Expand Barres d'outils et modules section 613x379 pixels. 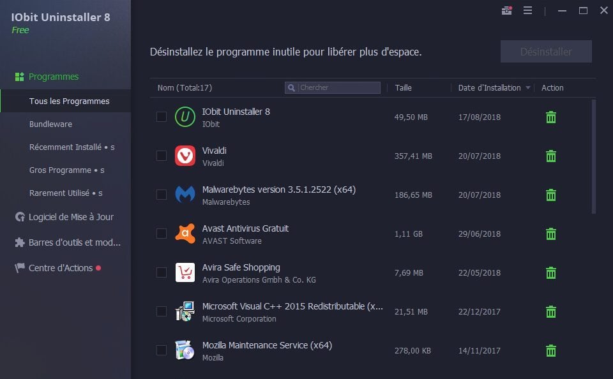point(74,242)
